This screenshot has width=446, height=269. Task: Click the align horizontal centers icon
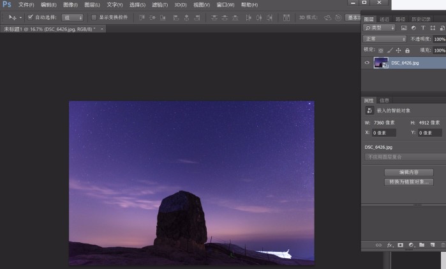coord(186,18)
